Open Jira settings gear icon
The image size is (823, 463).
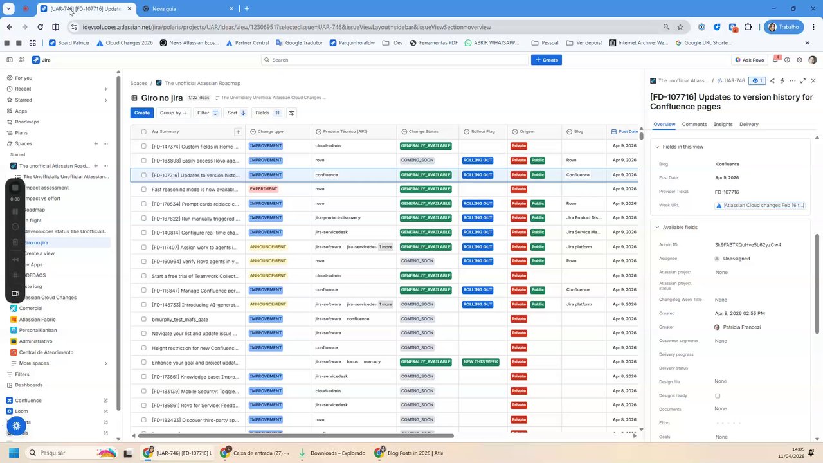[800, 60]
